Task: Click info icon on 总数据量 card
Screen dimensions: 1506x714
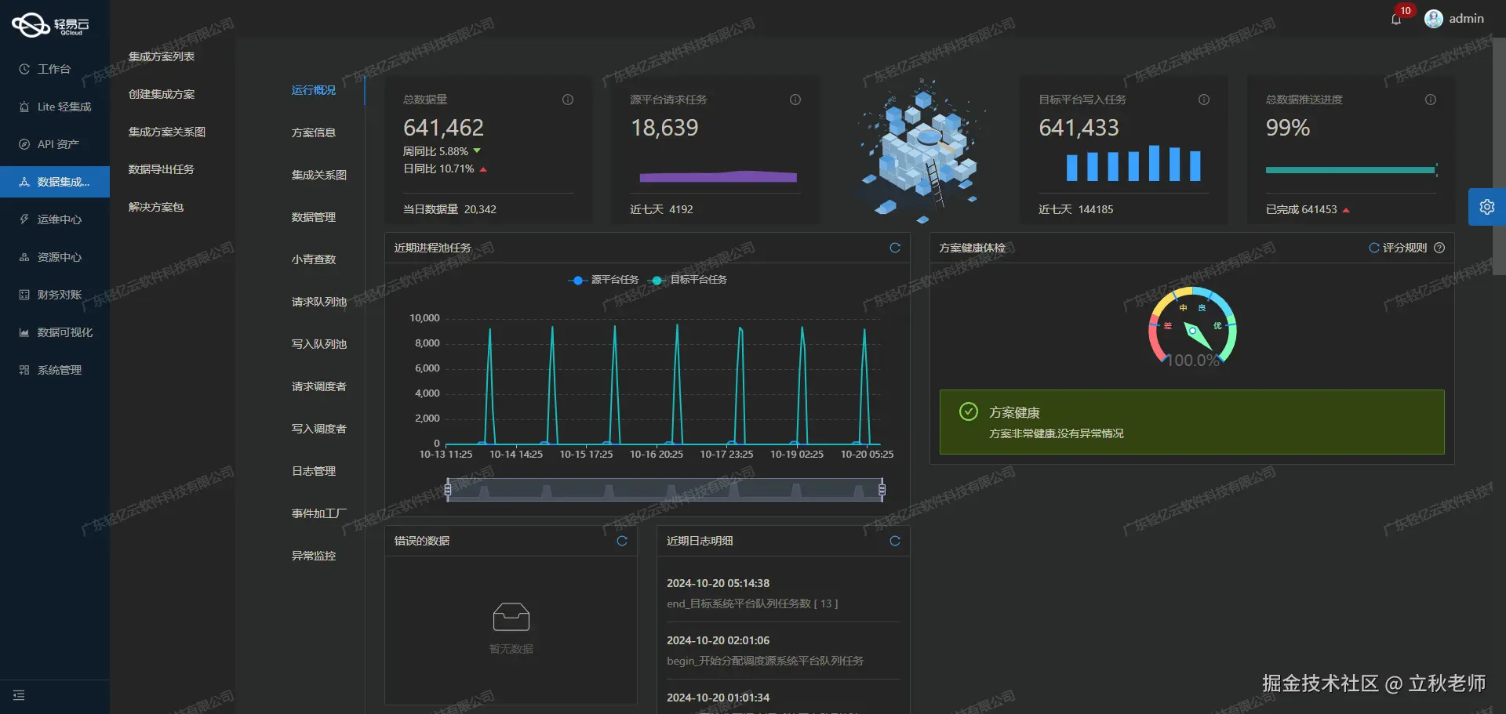Action: click(x=568, y=100)
